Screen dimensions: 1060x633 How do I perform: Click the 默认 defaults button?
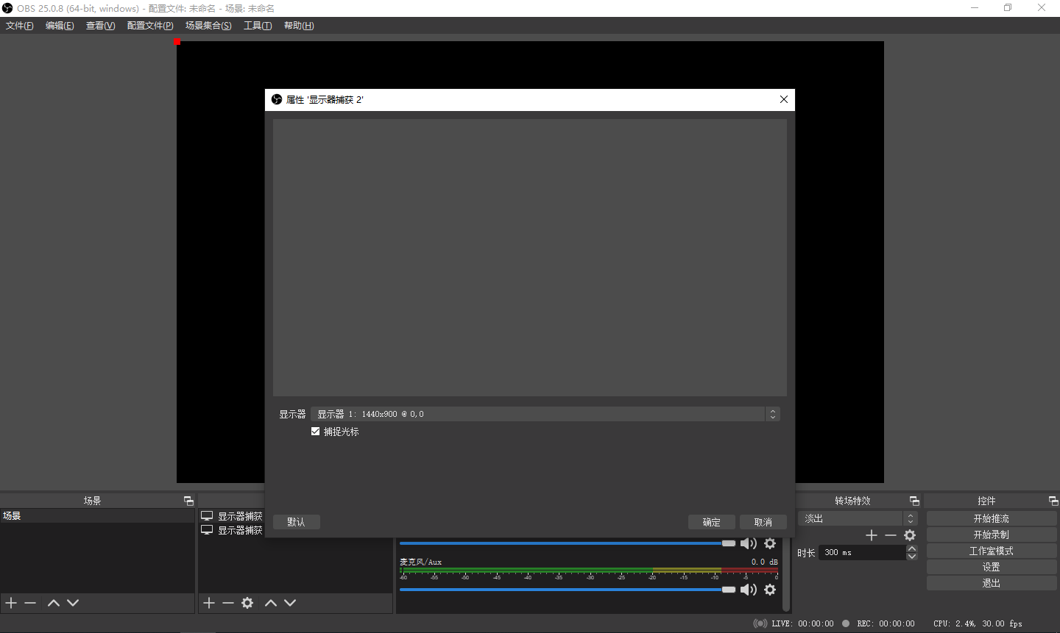click(297, 522)
